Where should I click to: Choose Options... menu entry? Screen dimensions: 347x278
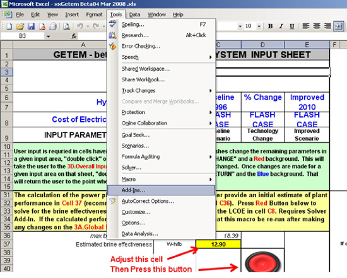click(x=162, y=223)
